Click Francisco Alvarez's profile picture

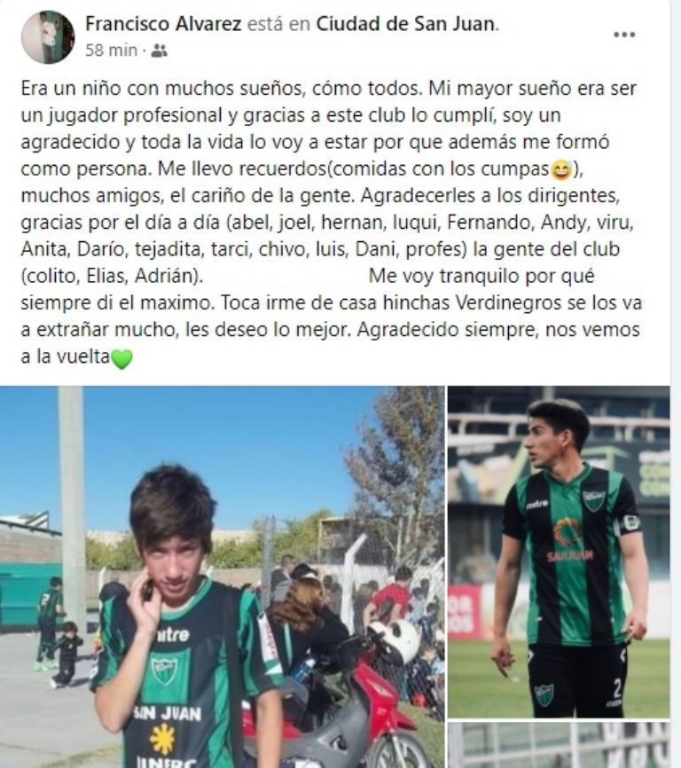48,38
